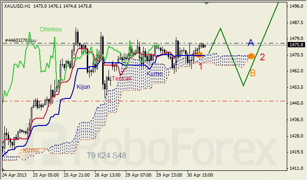307x180 pixels.
Task: Select the blue Kumo label
Action: [155, 74]
